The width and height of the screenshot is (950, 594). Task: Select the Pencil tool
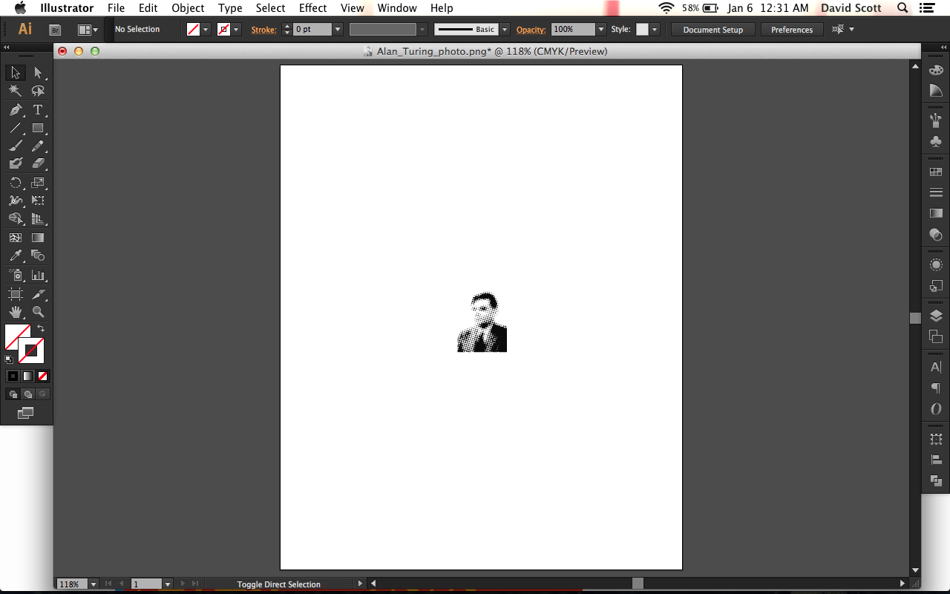click(38, 146)
